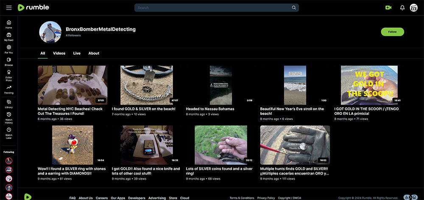The width and height of the screenshot is (424, 200).
Task: Click the '4 Followers' text
Action: tap(73, 36)
